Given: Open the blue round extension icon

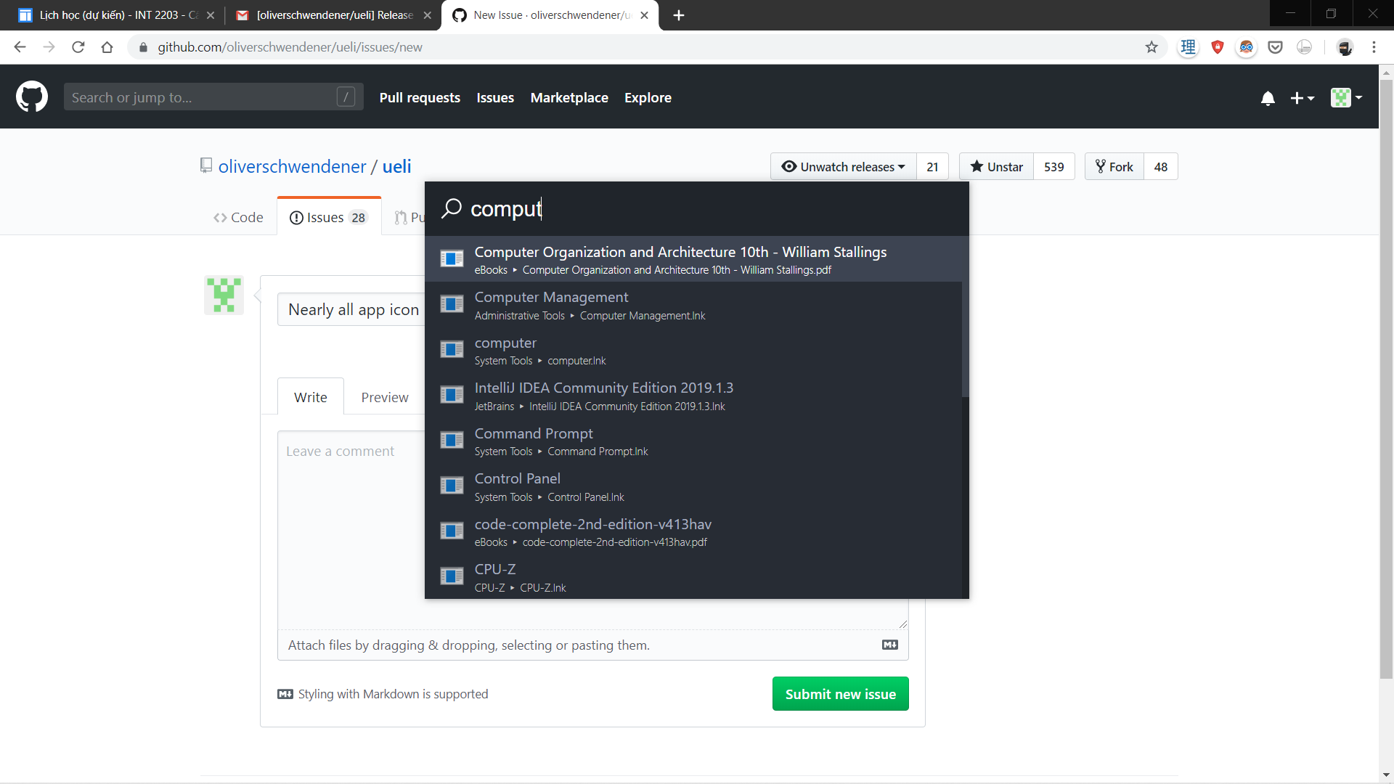Looking at the screenshot, I should pyautogui.click(x=1247, y=47).
